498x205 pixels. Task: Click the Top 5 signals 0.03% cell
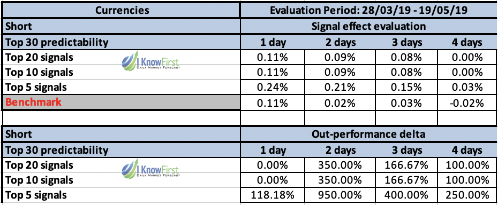pos(467,87)
